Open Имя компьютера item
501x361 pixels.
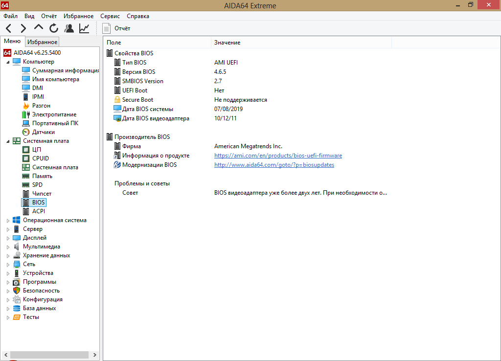coord(50,79)
